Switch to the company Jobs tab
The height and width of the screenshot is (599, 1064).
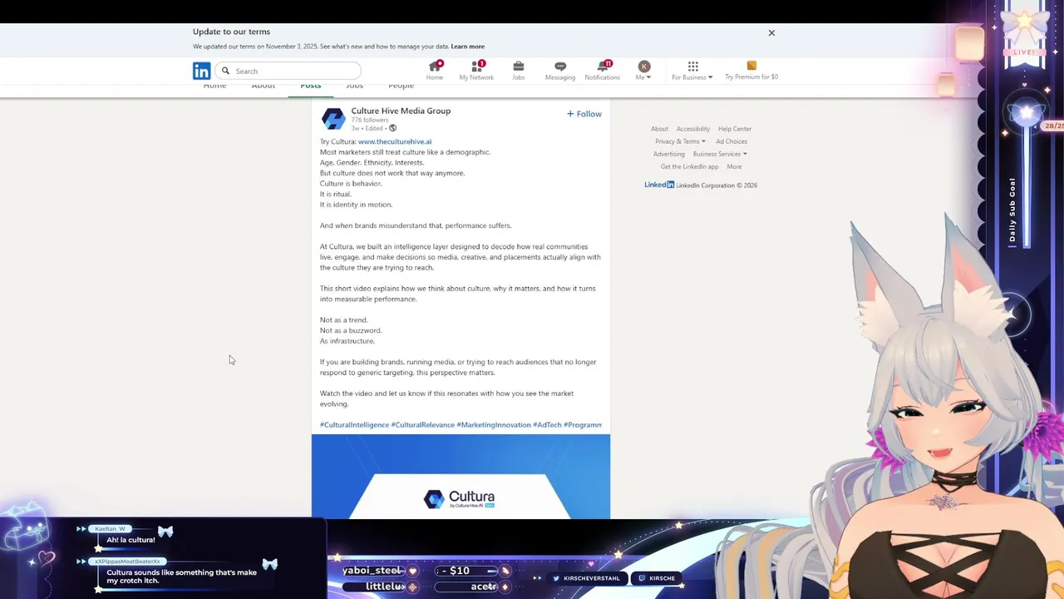pos(354,86)
